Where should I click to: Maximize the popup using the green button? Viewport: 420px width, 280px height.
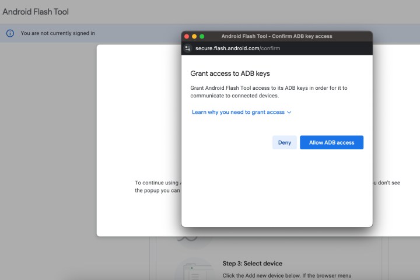[x=202, y=36]
